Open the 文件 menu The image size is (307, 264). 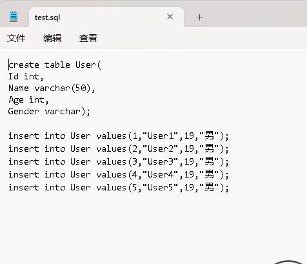pyautogui.click(x=16, y=38)
